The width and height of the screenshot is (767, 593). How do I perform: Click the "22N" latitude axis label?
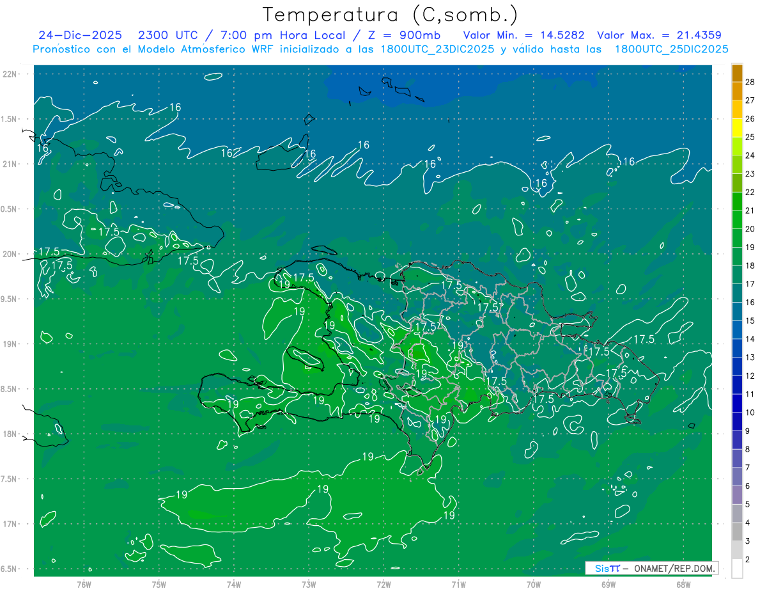pos(10,74)
